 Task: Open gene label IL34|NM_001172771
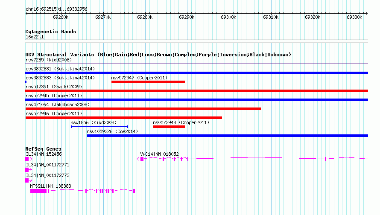pos(48,165)
